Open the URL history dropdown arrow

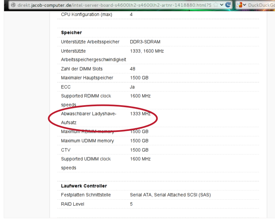(x=222, y=5)
